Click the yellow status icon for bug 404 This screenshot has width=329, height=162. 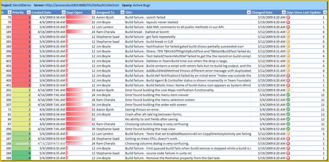(288, 71)
